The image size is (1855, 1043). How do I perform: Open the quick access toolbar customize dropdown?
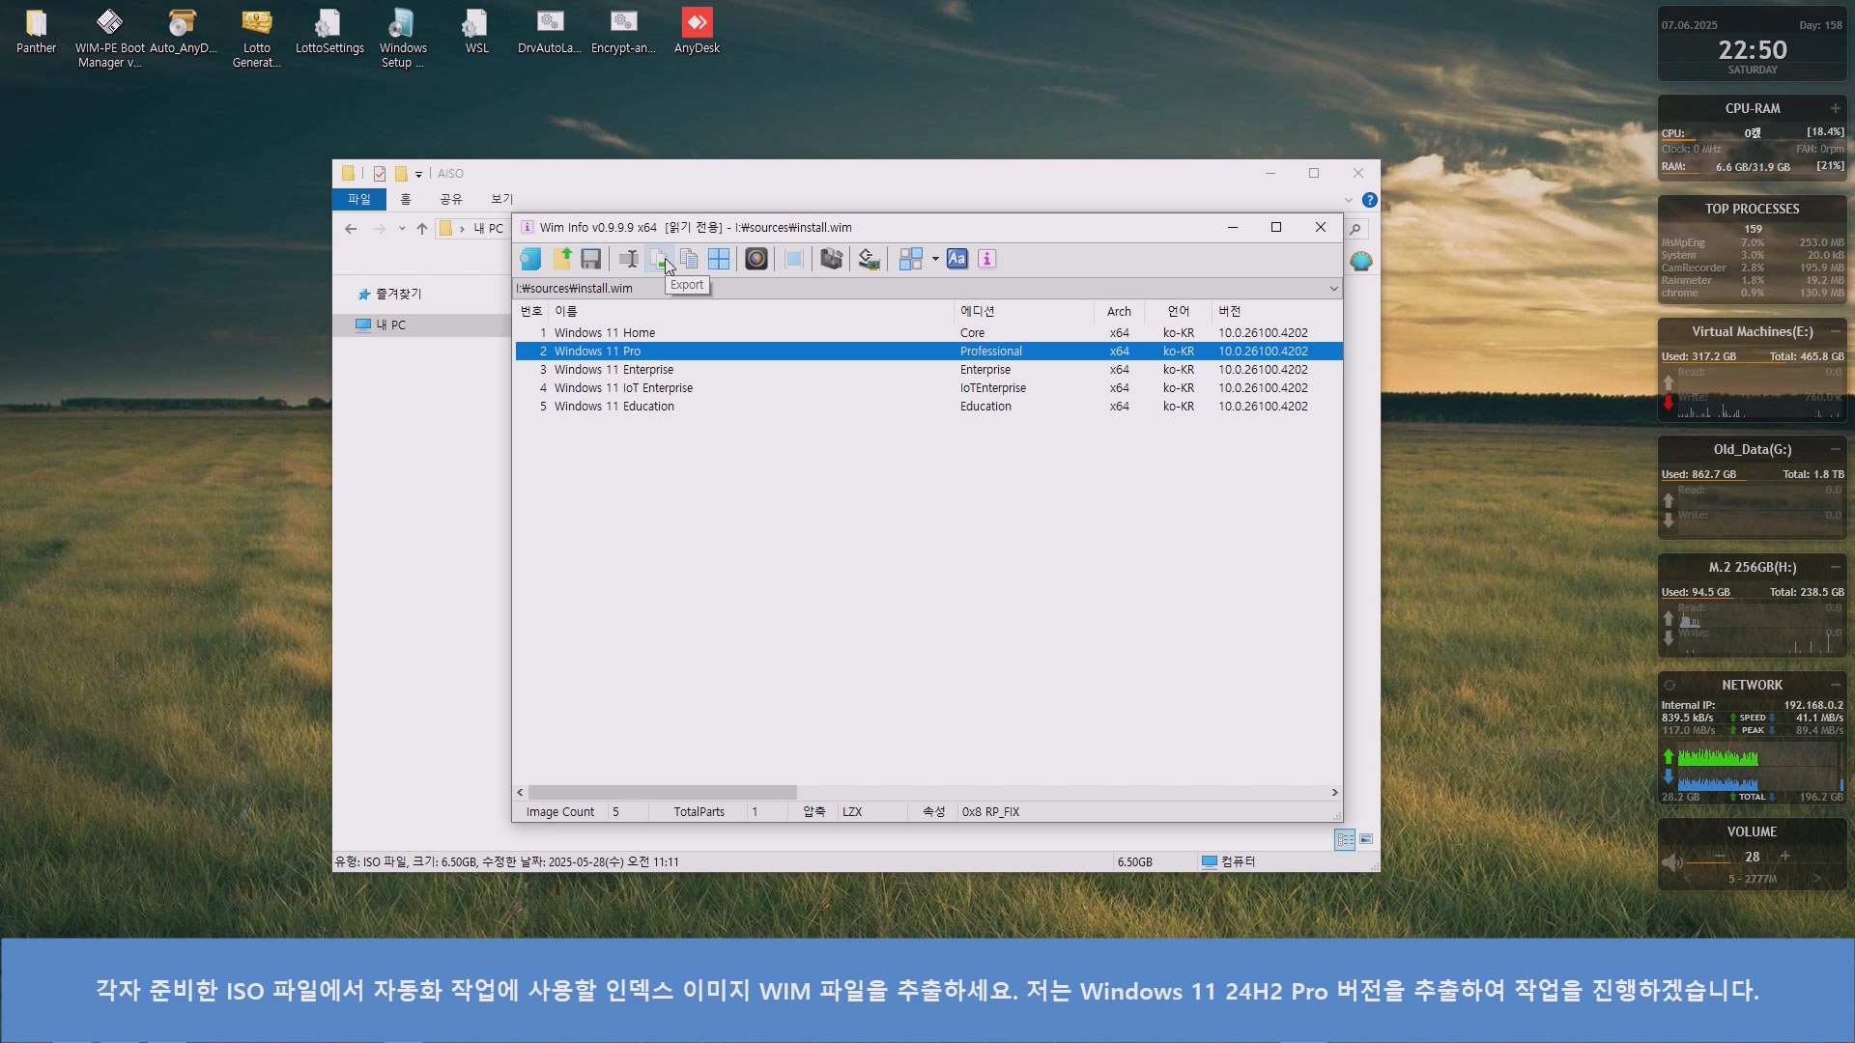pos(418,175)
